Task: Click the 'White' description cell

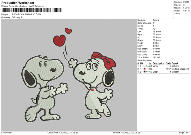Action: [156, 66]
